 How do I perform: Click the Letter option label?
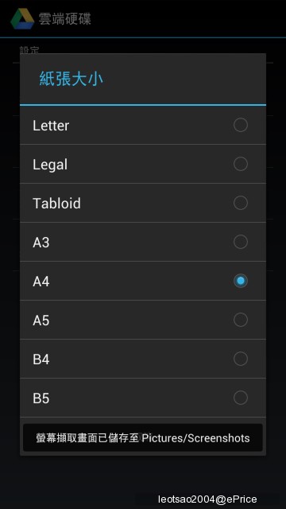coord(51,126)
